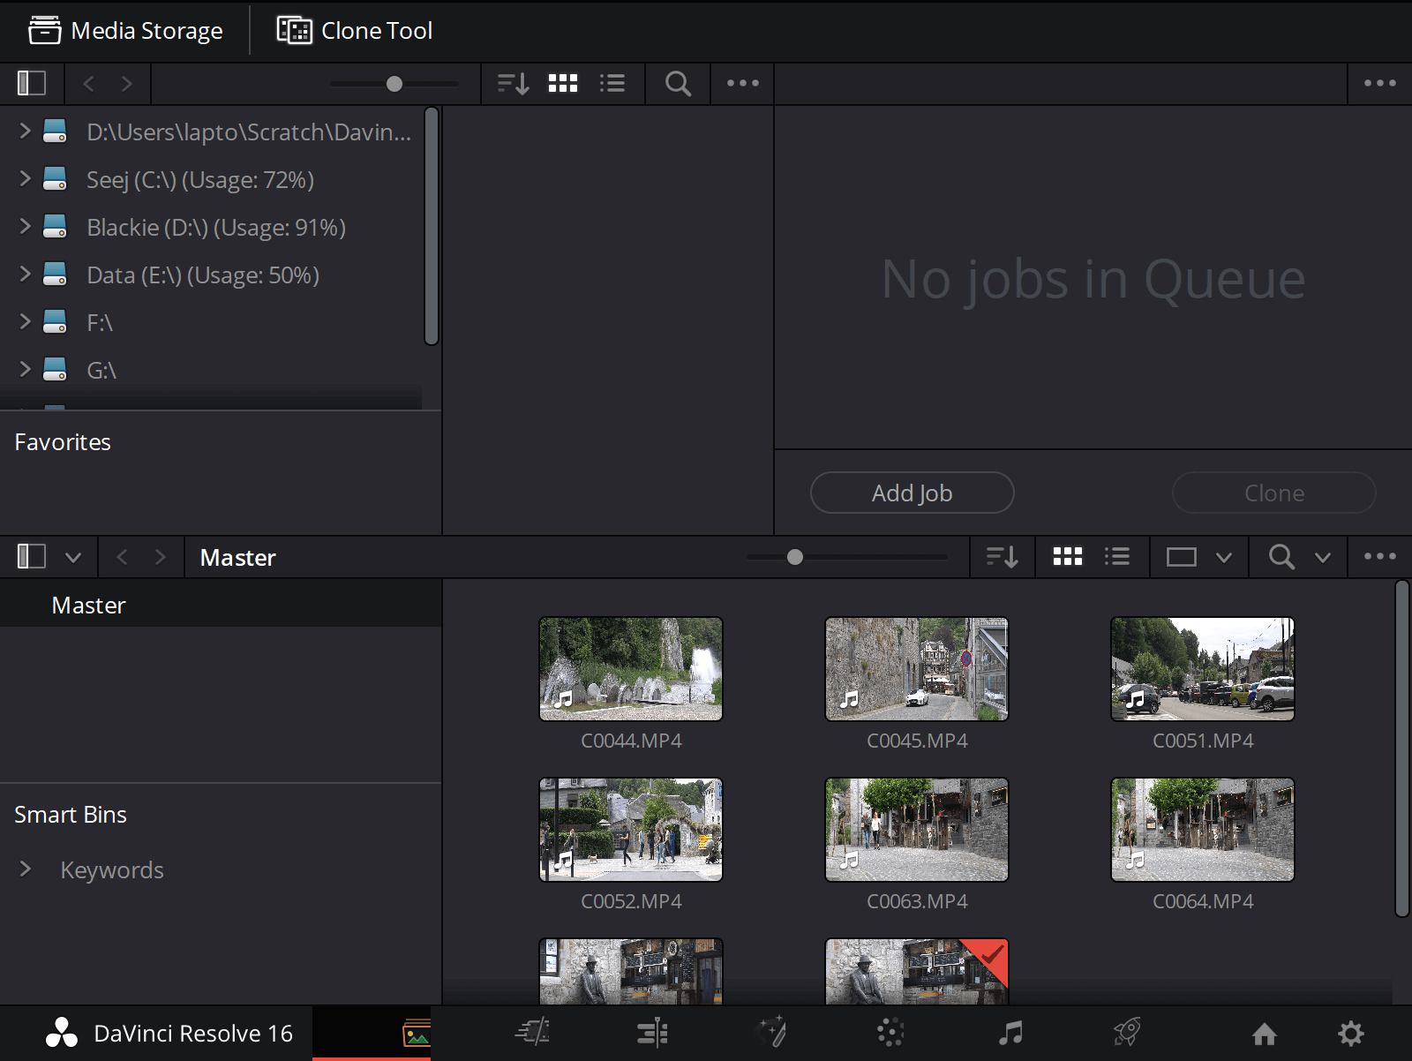Open the Edit page

[x=650, y=1032]
